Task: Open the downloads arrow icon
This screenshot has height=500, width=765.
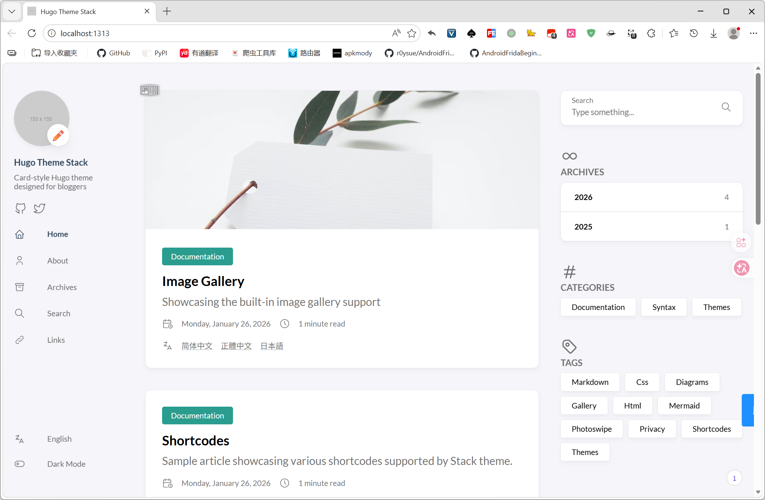Action: click(713, 33)
